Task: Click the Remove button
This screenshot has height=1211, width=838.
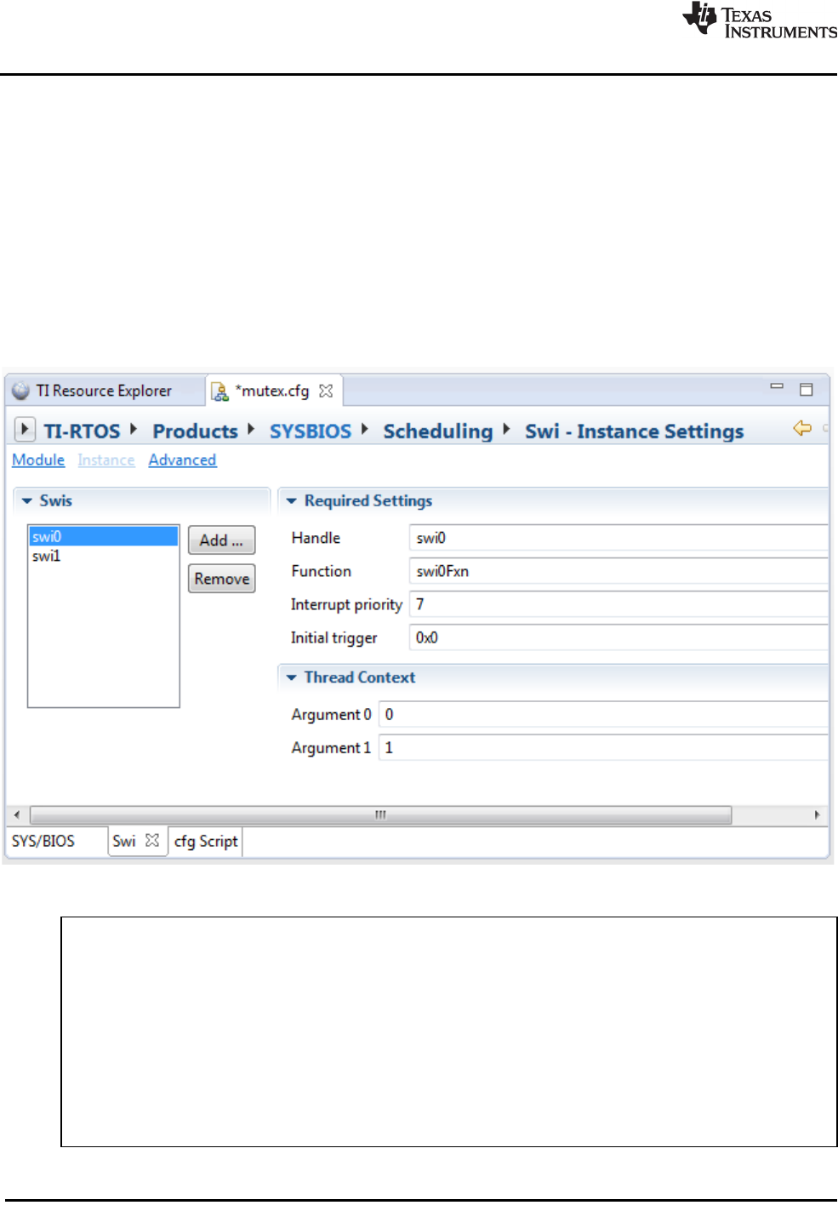Action: click(x=221, y=579)
